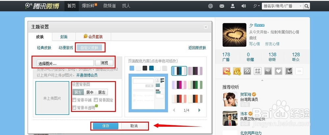Open the followers person icon in top bar
The image size is (329, 135).
233,6
